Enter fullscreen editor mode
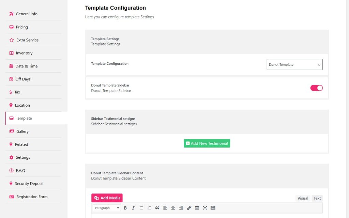Screen dimensions: 349x218 pyautogui.click(x=205, y=208)
